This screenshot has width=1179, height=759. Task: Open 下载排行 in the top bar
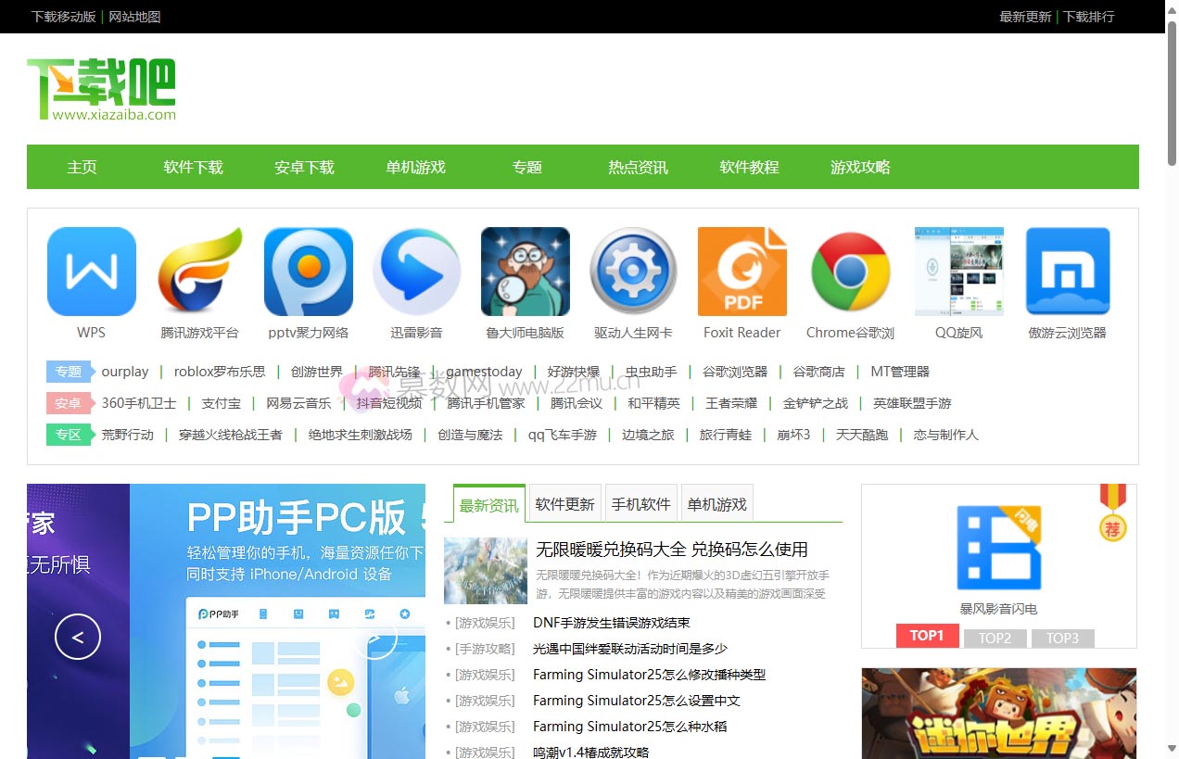click(1089, 16)
